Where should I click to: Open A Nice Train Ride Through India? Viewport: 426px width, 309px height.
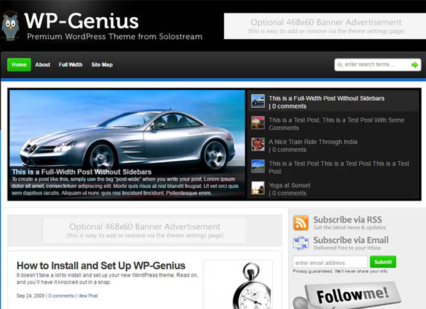[x=313, y=141]
